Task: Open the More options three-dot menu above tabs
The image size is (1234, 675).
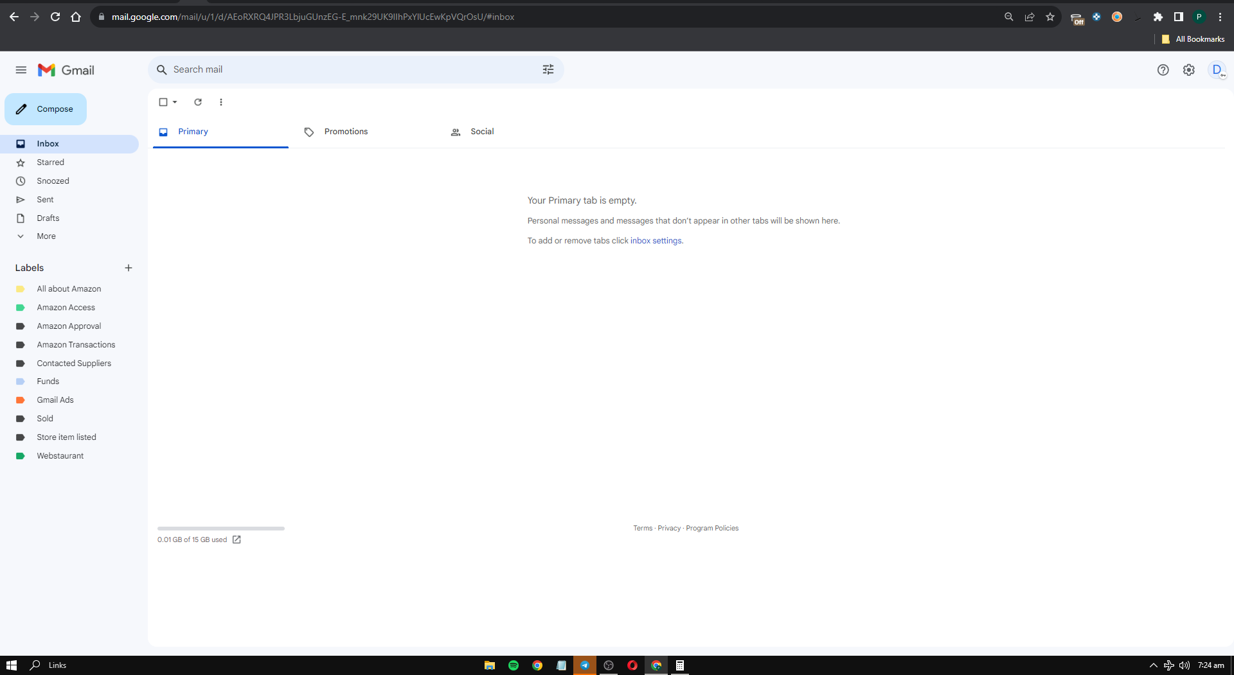Action: pos(221,102)
